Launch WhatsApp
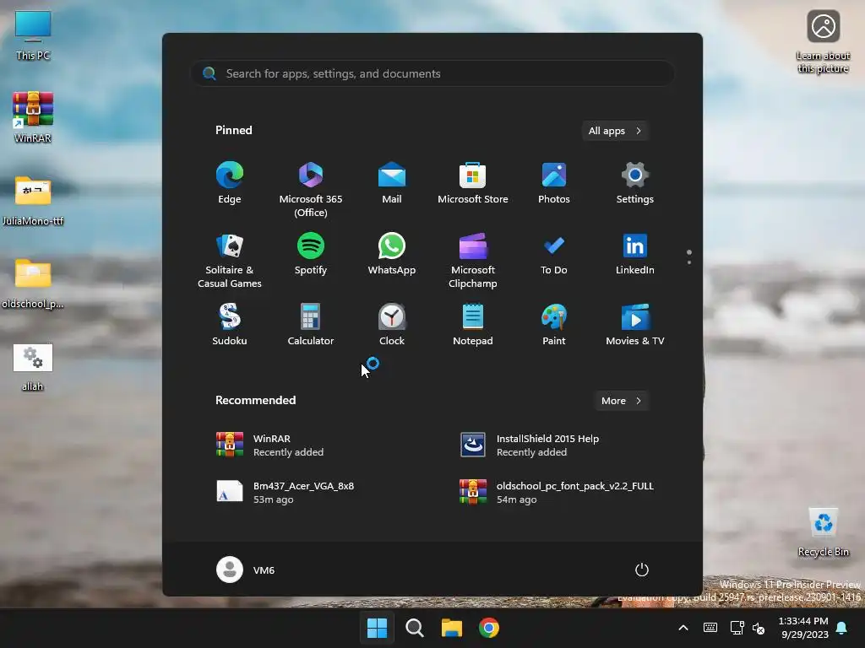 tap(392, 254)
